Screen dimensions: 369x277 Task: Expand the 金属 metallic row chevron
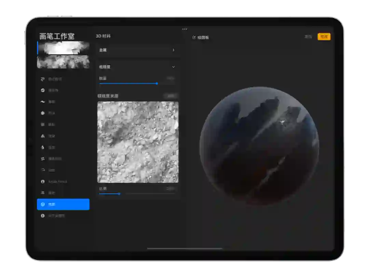174,50
